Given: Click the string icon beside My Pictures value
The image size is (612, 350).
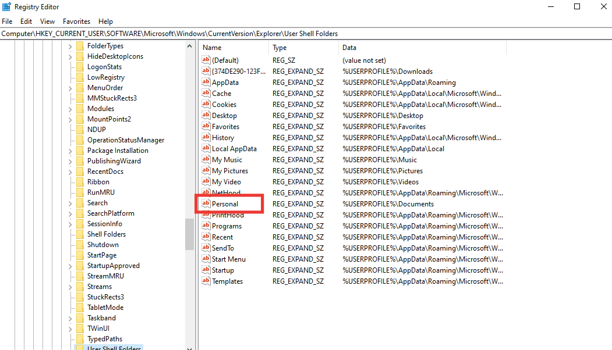Looking at the screenshot, I should coord(206,170).
